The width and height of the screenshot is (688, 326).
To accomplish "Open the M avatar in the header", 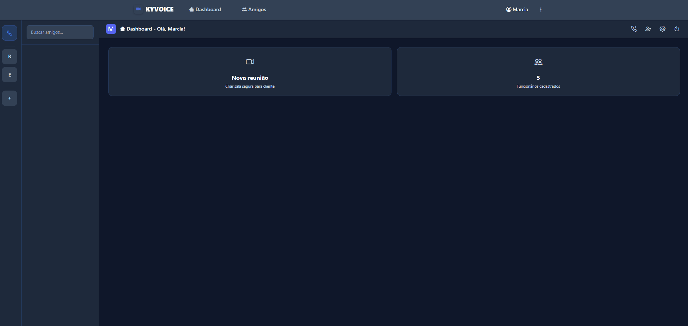I will (x=110, y=29).
